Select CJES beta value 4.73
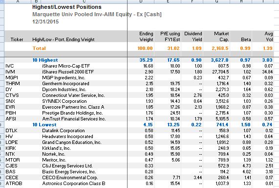Image resolution: width=279 pixels, height=188 pixels. click(x=247, y=166)
